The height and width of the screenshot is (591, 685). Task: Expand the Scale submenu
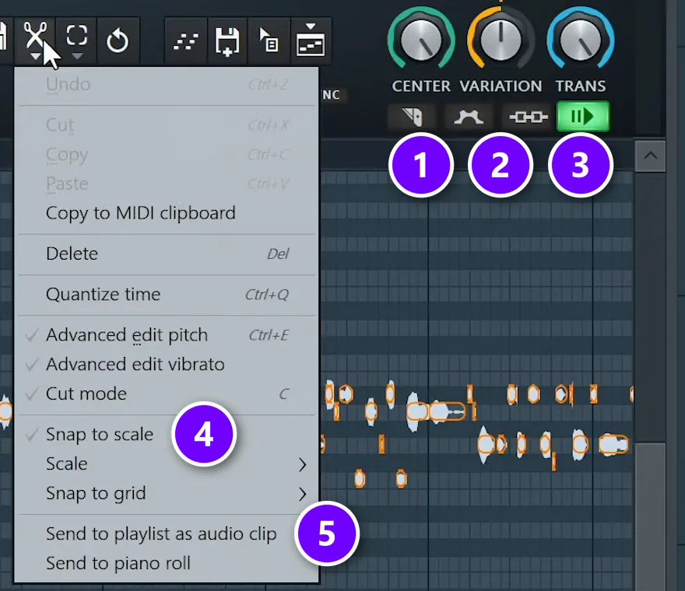167,463
